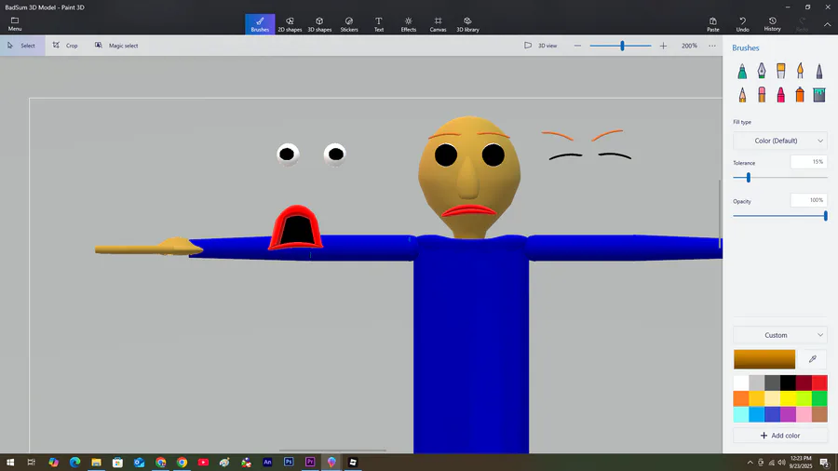Open the more options ellipsis

712,46
